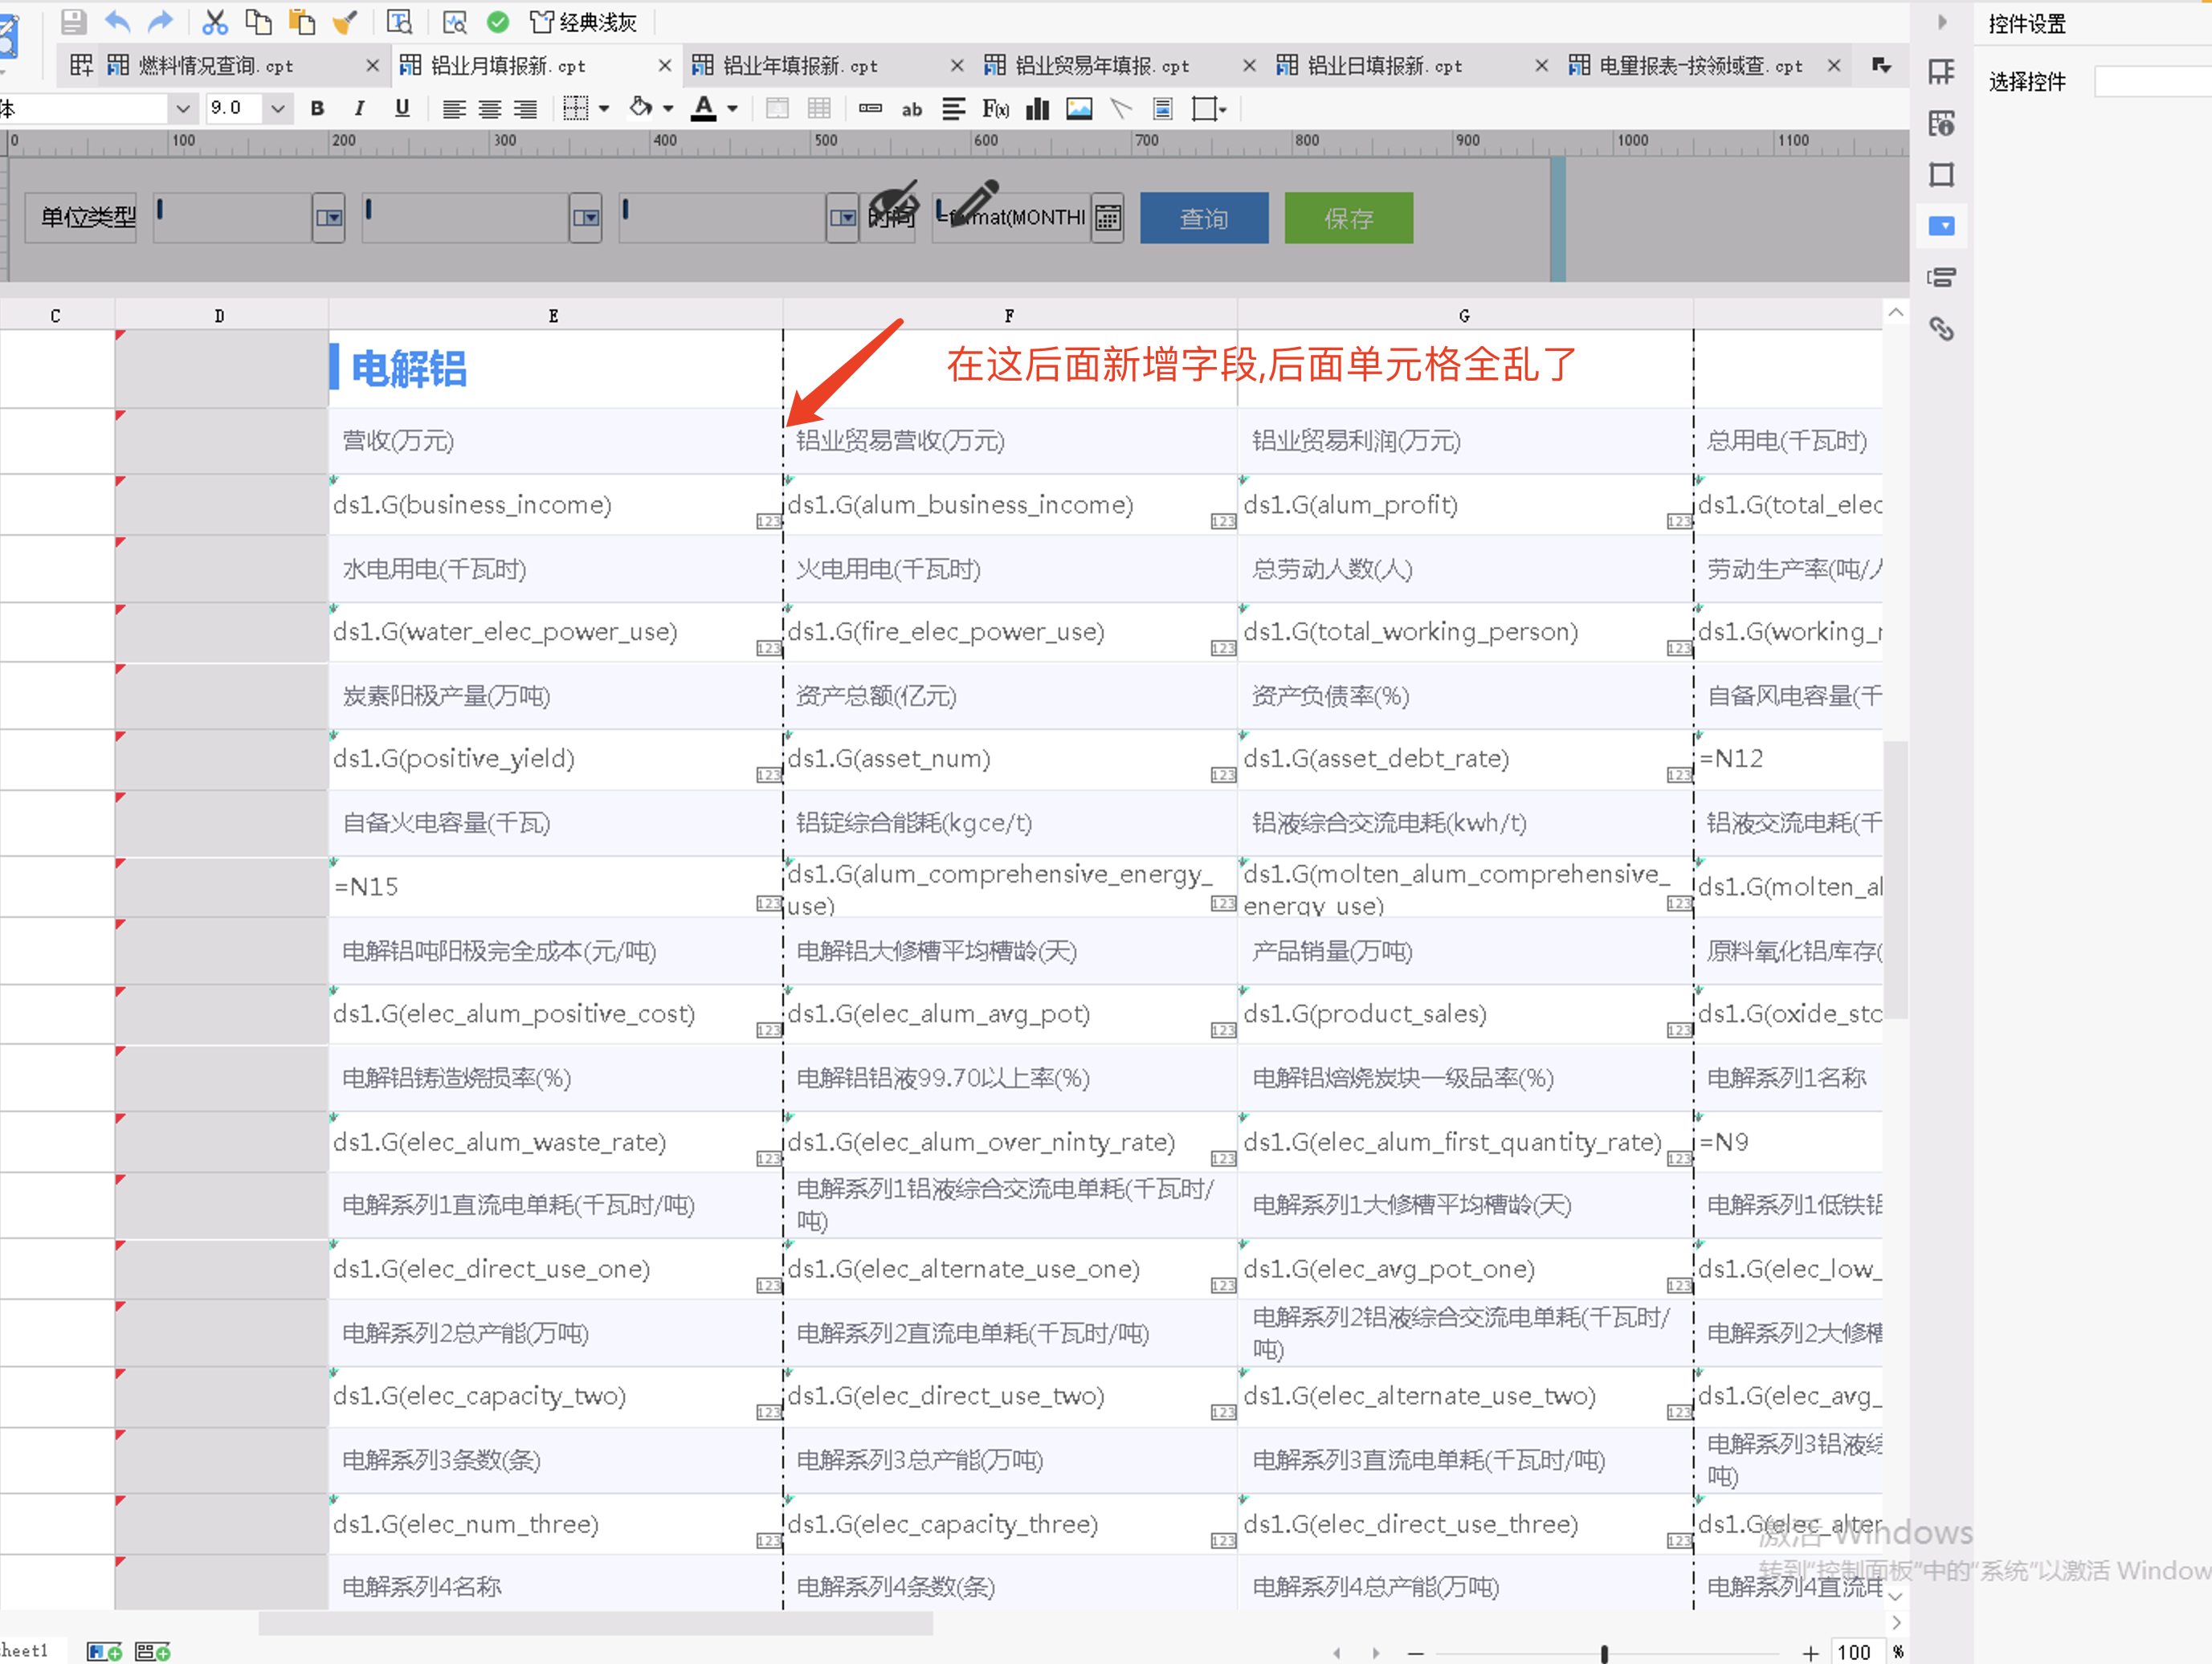Expand the third parameter combo box
This screenshot has height=1664, width=2212.
842,218
